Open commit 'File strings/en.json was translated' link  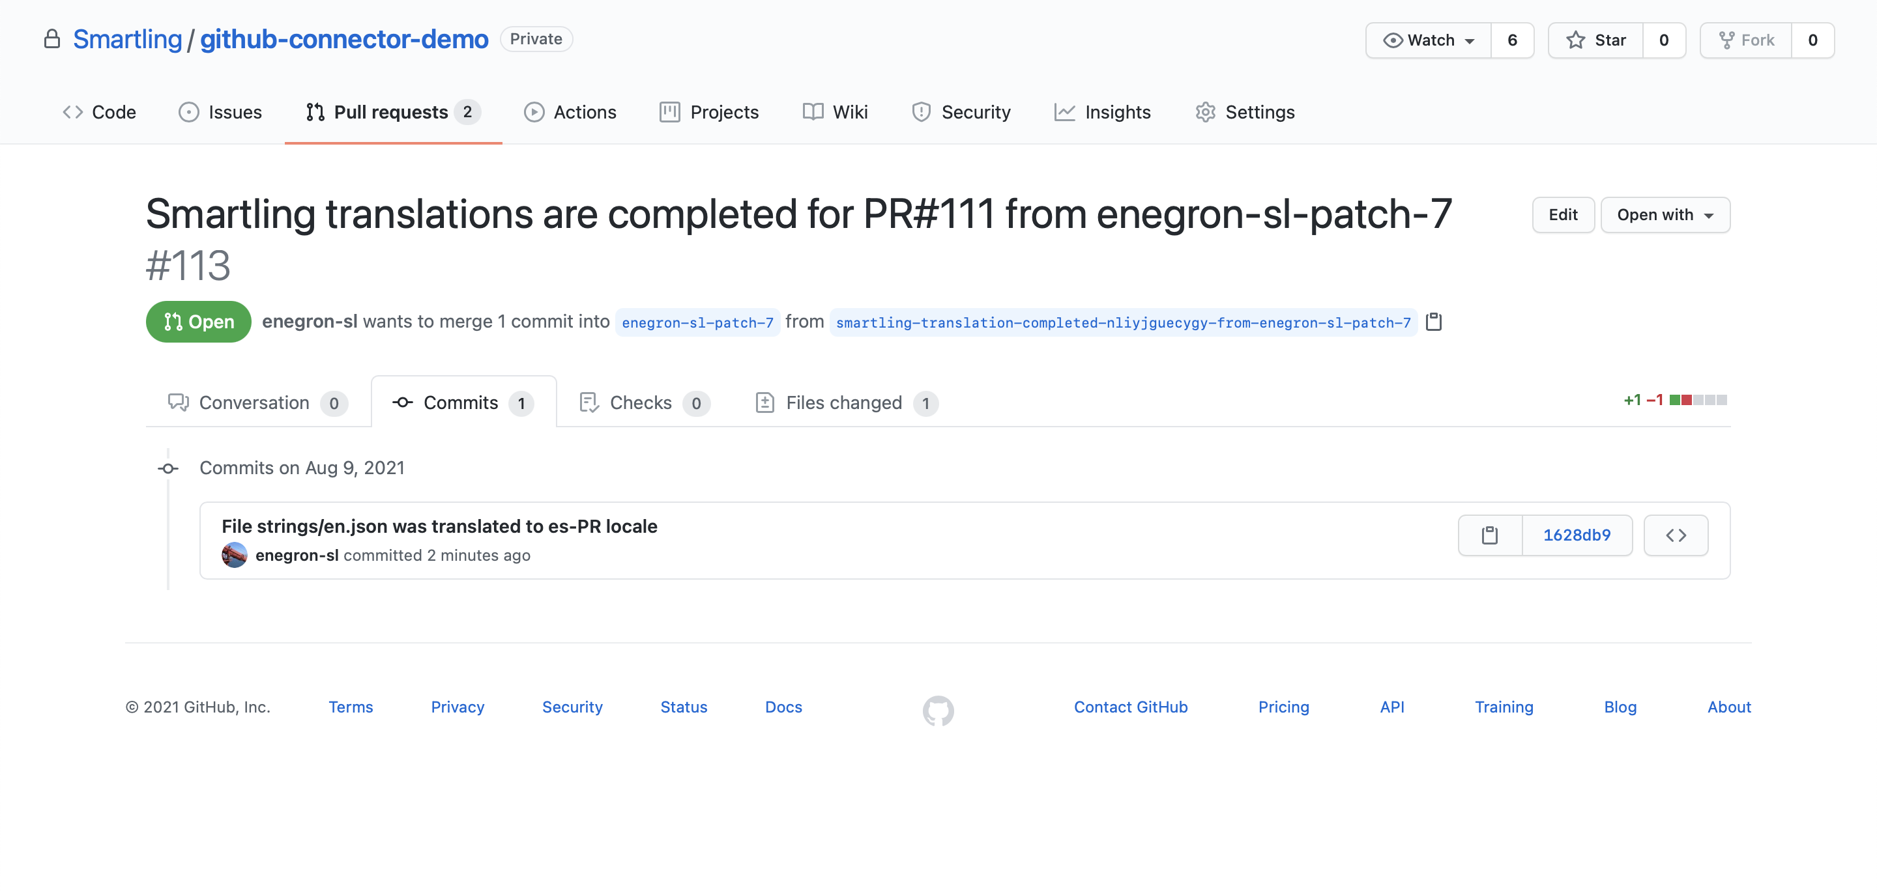pyautogui.click(x=439, y=526)
